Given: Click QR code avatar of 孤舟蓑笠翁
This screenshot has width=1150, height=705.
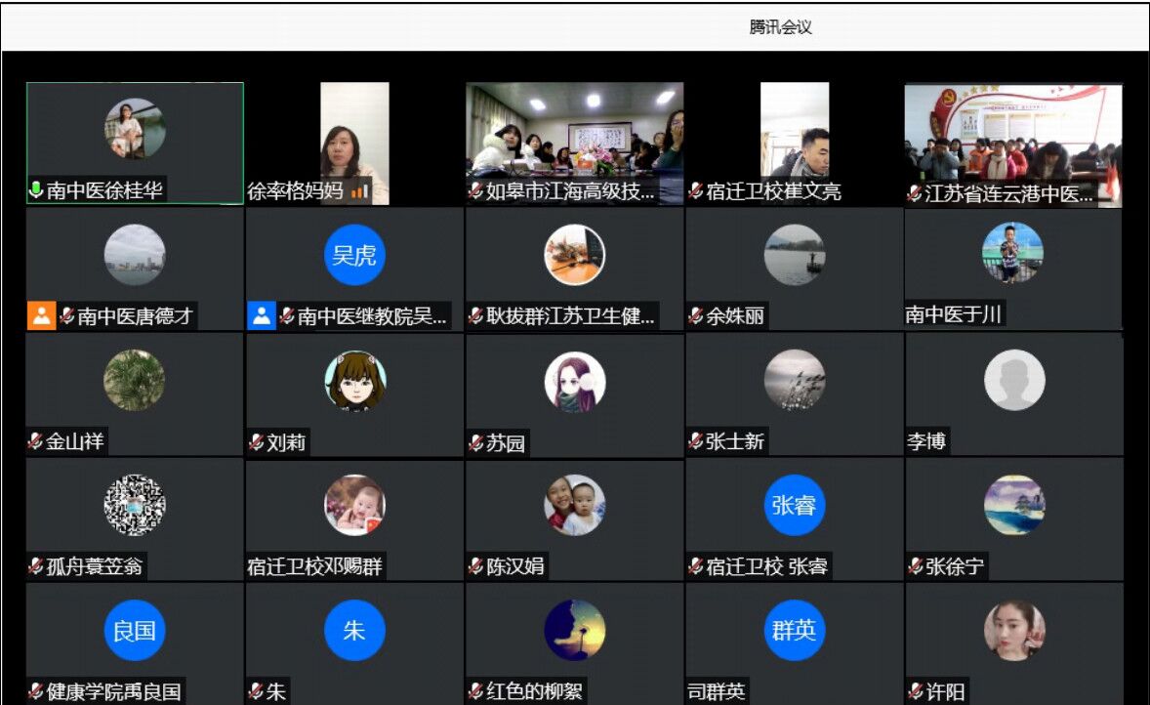Looking at the screenshot, I should 135,505.
